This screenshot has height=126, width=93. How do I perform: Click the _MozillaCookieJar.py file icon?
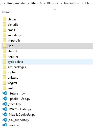pos(5,114)
